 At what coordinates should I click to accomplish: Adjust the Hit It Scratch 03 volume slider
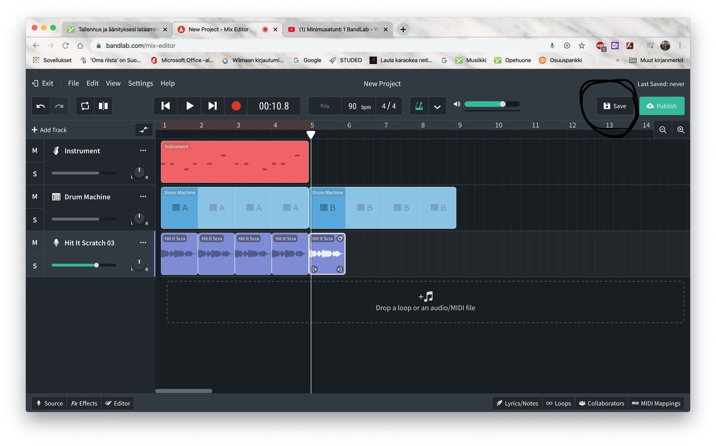96,265
